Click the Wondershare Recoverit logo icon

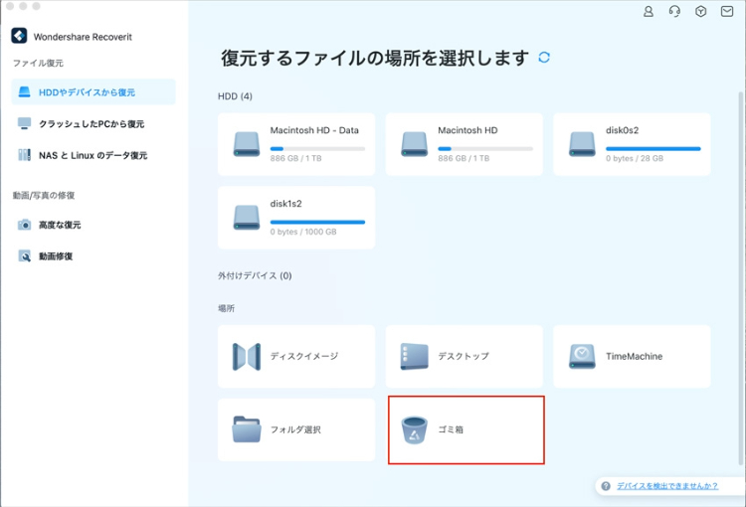(x=19, y=36)
